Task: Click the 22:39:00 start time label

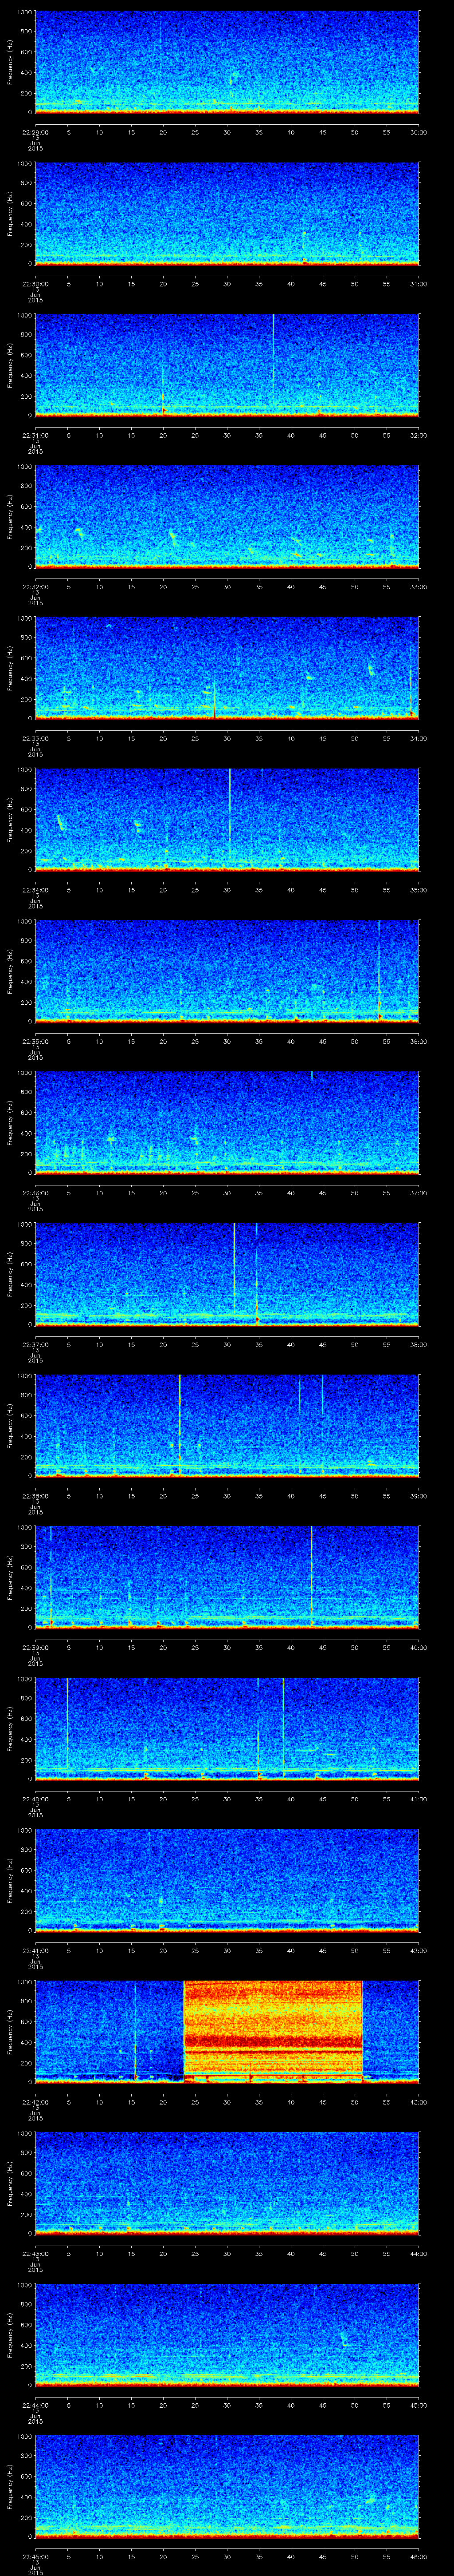Action: coord(35,1647)
